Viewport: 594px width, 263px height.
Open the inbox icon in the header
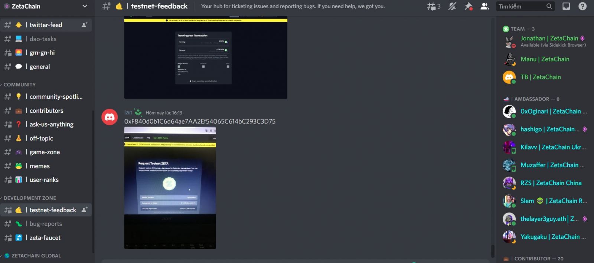[566, 6]
